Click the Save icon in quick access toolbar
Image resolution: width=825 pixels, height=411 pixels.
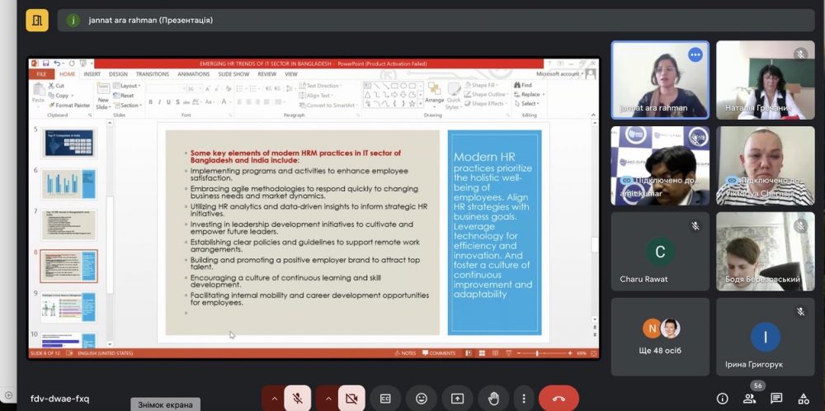45,64
